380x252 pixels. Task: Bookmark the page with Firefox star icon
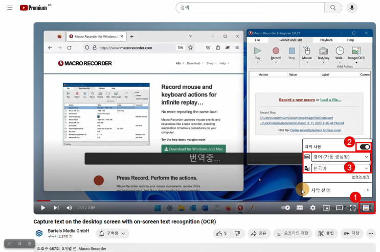pyautogui.click(x=190, y=47)
